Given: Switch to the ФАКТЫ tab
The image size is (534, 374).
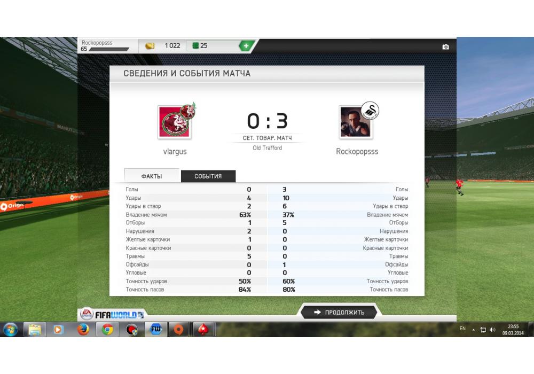Looking at the screenshot, I should coord(152,176).
